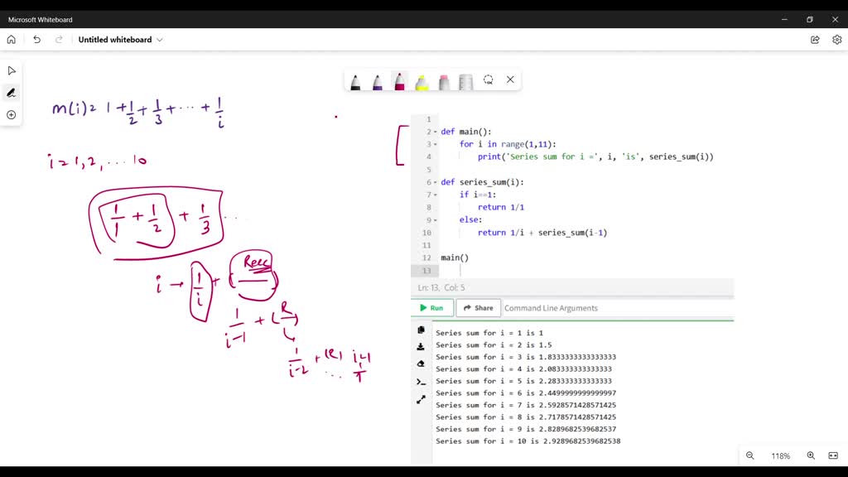Collapse the if block on line 7
Screen dimensions: 848x477
436,195
